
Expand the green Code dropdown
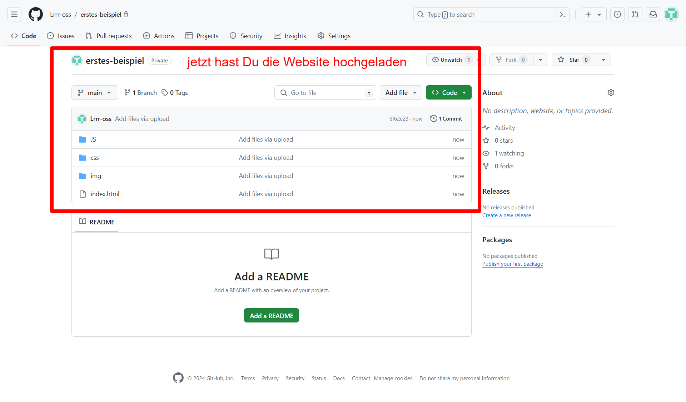tap(448, 93)
